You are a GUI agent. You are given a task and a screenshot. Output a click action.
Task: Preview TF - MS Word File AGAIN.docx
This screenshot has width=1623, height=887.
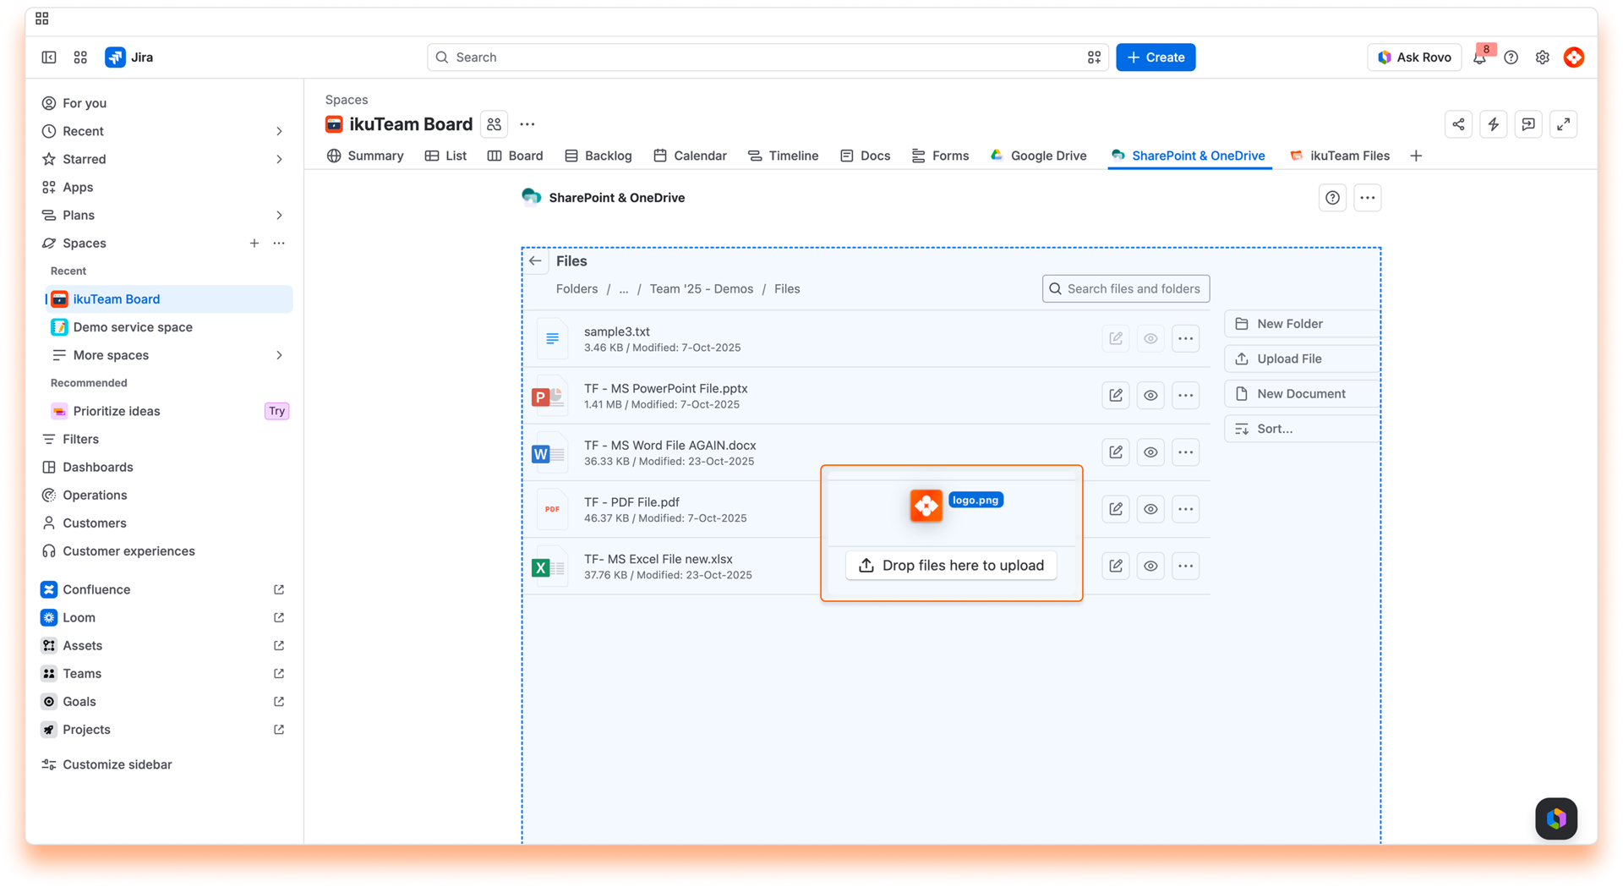click(1150, 452)
